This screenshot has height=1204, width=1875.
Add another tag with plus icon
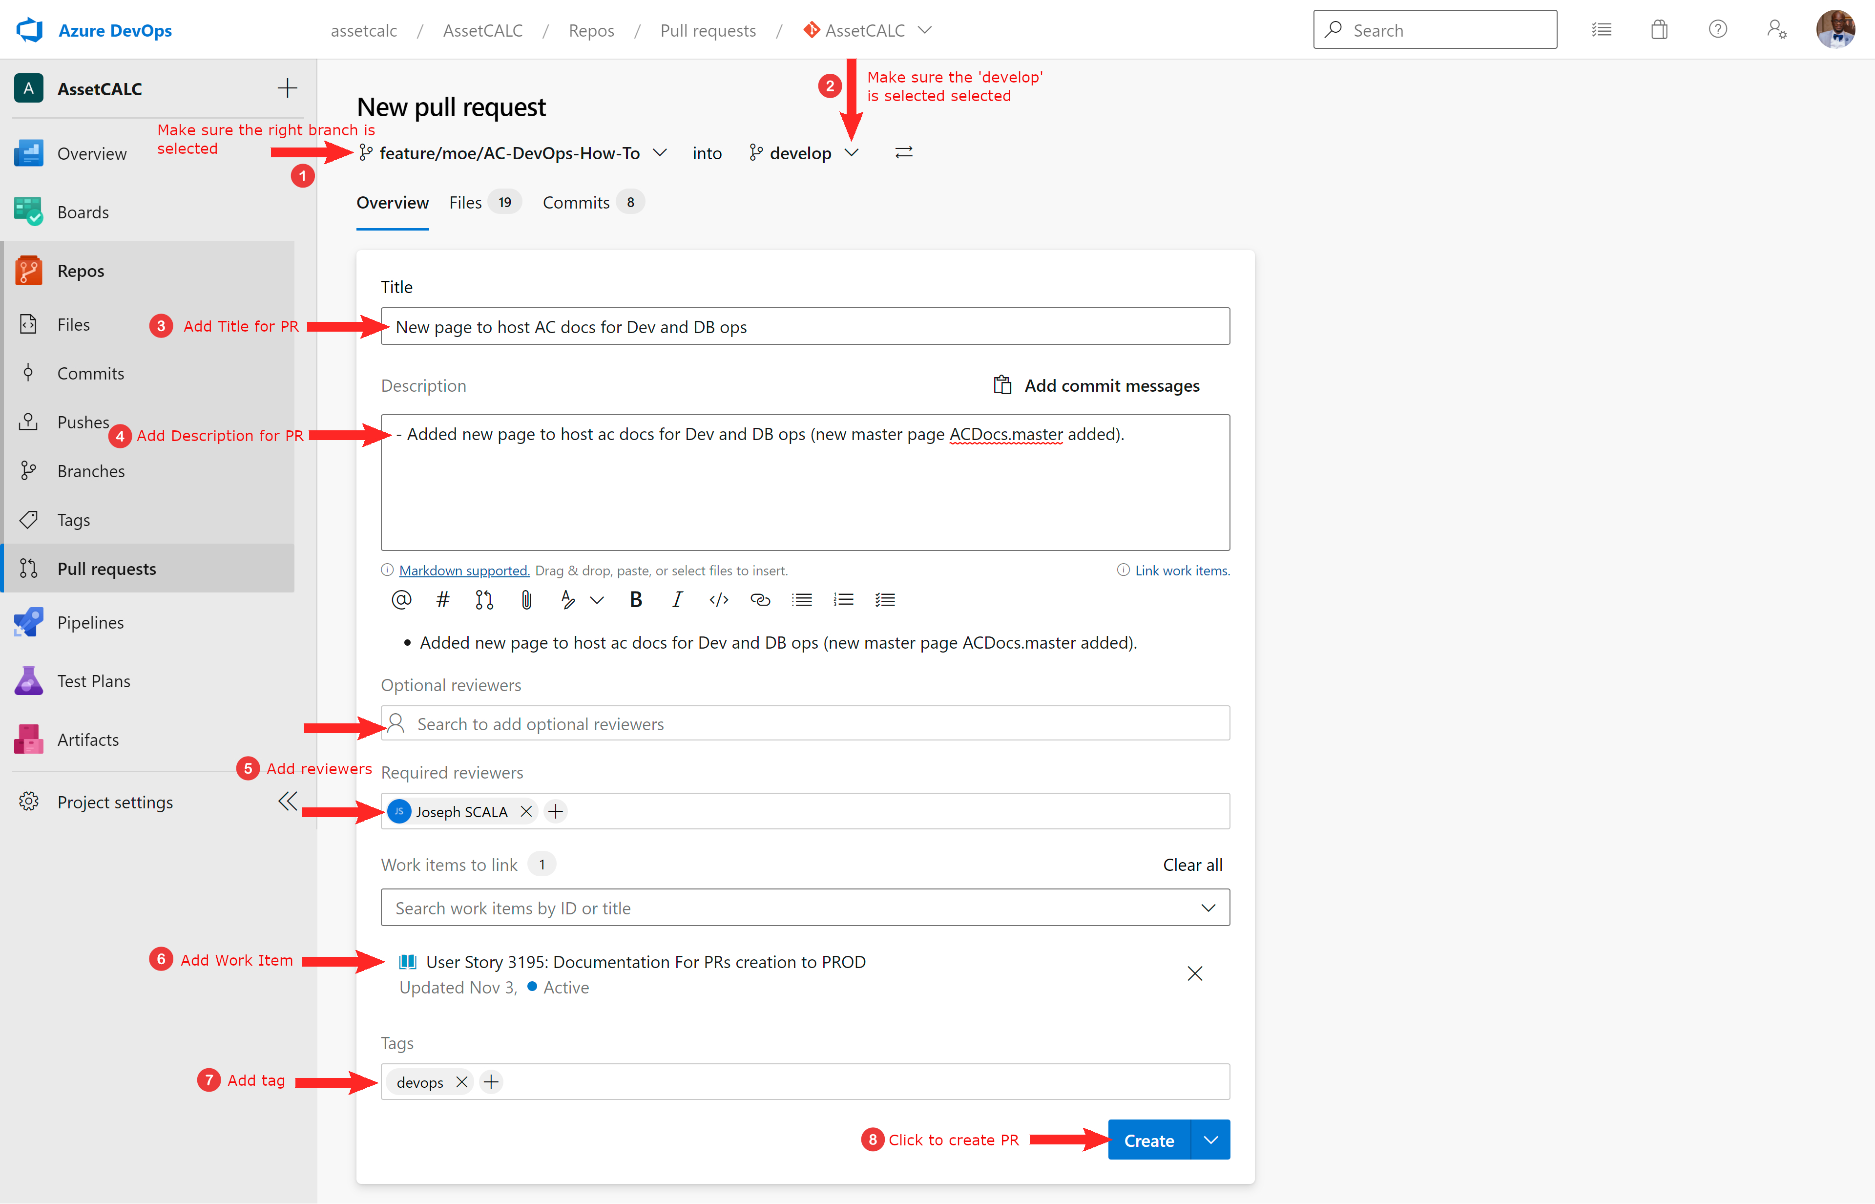tap(491, 1082)
